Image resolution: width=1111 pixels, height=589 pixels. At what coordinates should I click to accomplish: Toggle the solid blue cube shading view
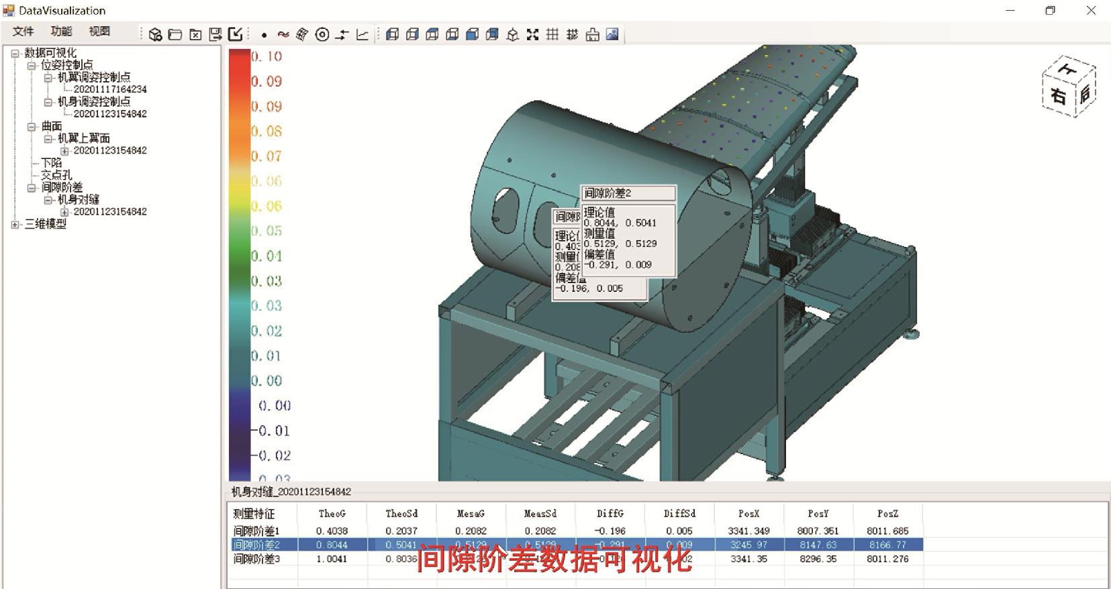[x=473, y=34]
